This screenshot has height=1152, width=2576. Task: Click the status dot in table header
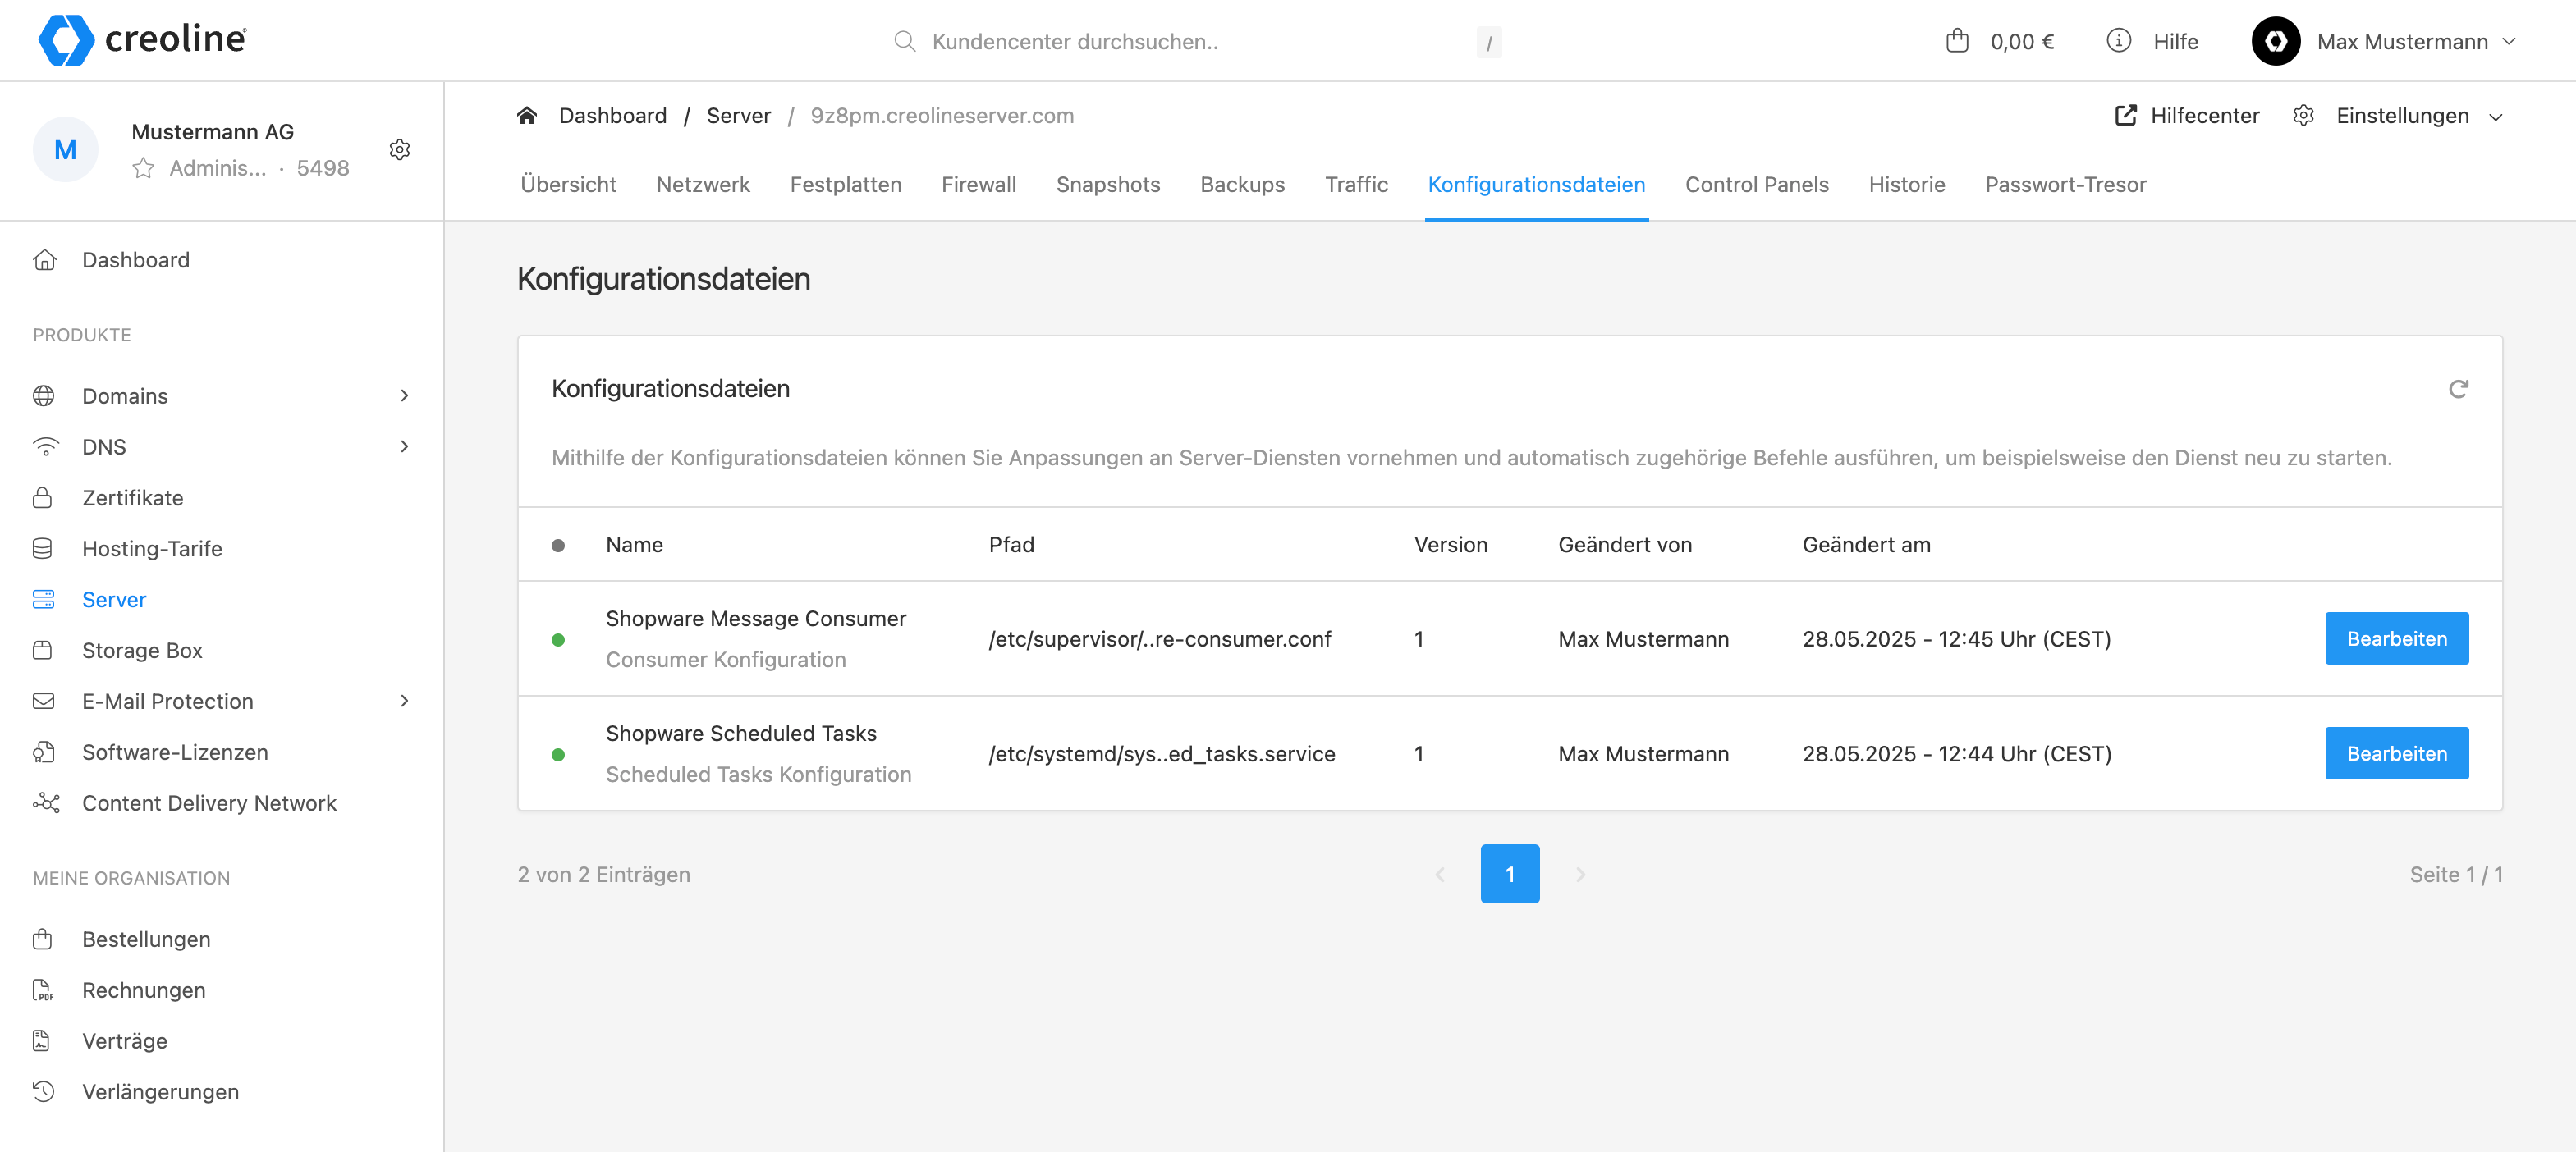[558, 546]
